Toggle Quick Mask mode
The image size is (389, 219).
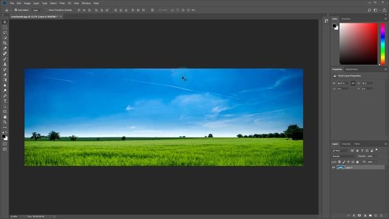[5, 144]
